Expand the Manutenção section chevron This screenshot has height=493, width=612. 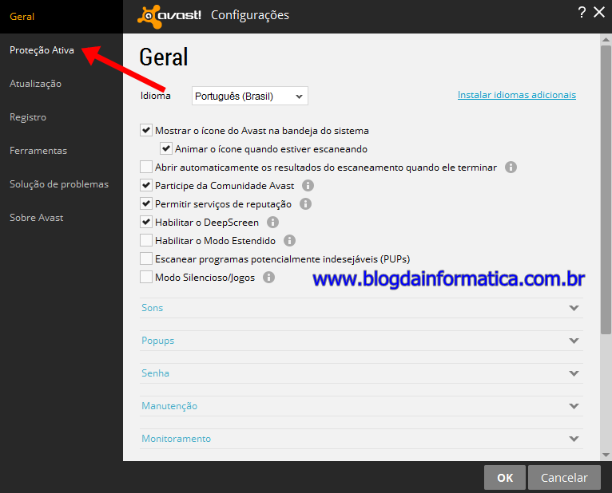click(574, 406)
